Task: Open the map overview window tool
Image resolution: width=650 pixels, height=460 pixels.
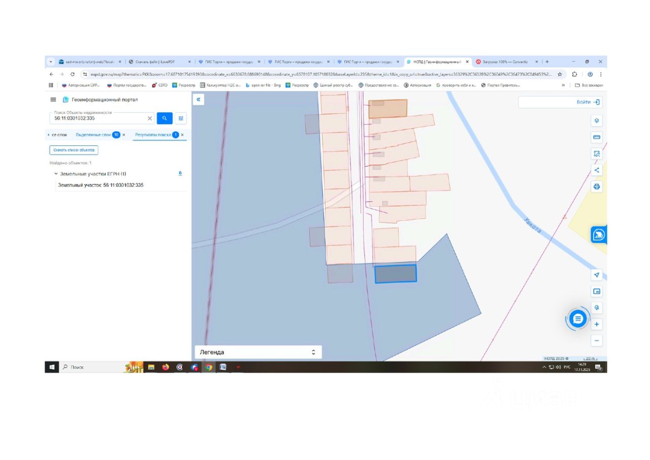Action: 597,291
